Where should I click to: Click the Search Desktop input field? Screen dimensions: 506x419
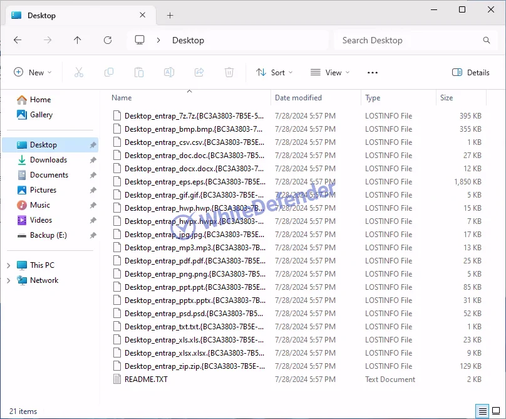tap(410, 40)
